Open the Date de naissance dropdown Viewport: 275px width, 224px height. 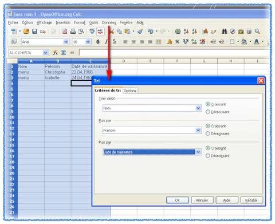pyautogui.click(x=198, y=152)
